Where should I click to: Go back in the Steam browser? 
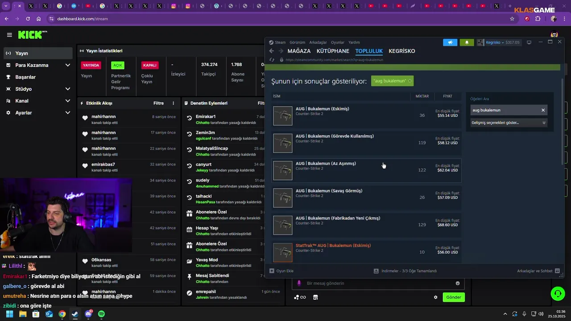271,51
